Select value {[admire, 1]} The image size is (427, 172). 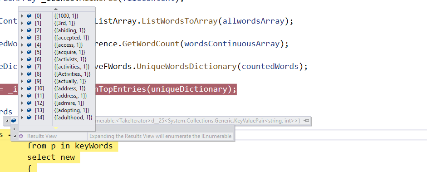coord(69,103)
